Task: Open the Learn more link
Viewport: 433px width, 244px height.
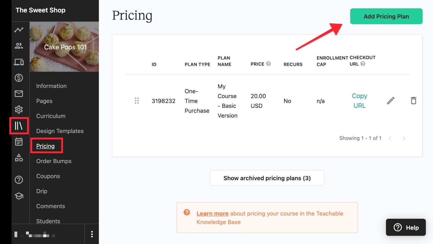Action: coord(212,213)
